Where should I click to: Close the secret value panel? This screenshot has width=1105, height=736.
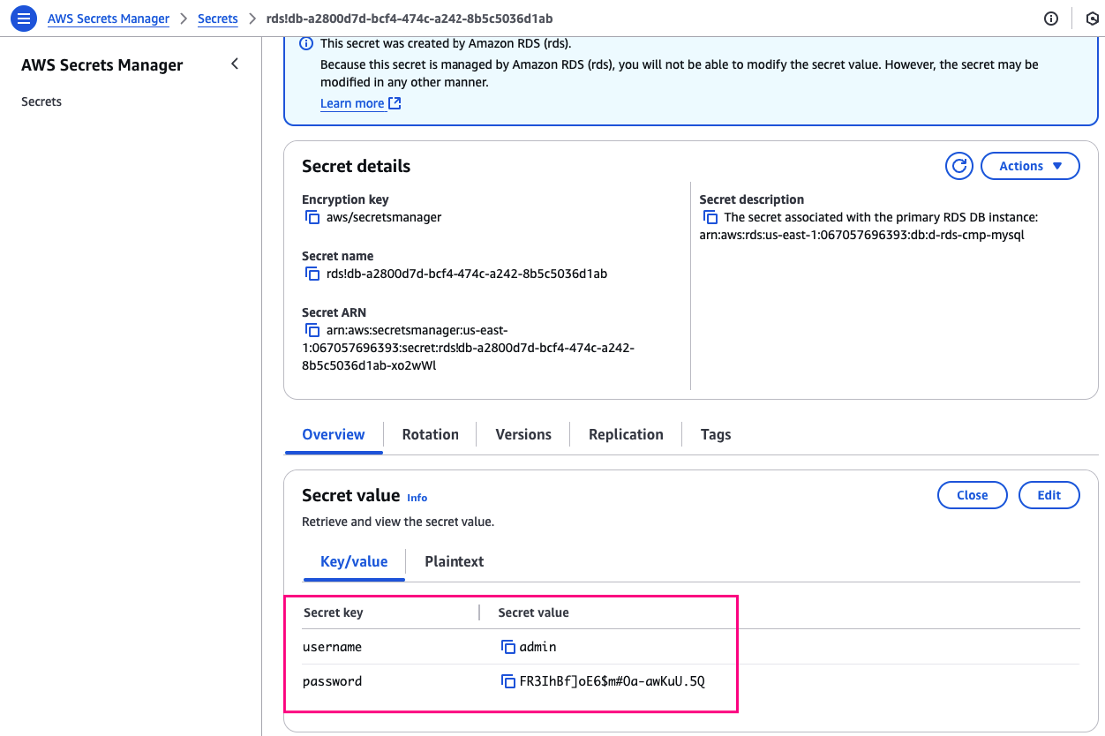coord(972,495)
